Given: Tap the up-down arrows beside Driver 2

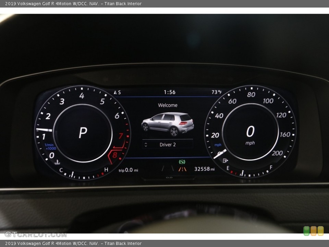Looking at the screenshot, I should (x=146, y=144).
